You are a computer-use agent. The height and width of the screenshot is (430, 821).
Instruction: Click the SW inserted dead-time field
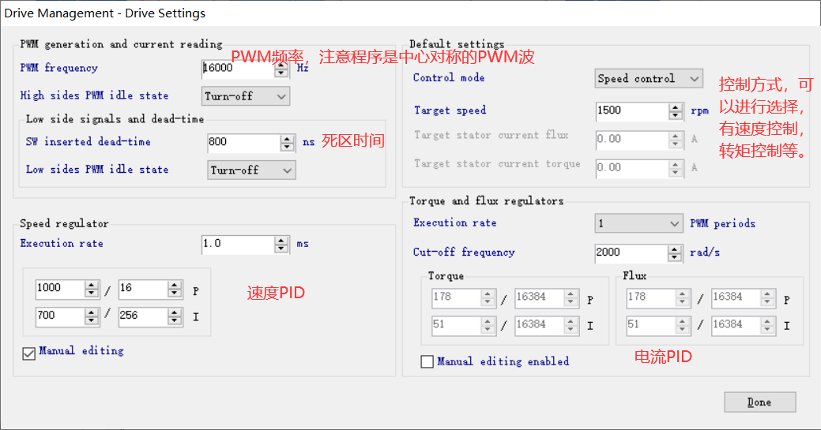click(244, 143)
